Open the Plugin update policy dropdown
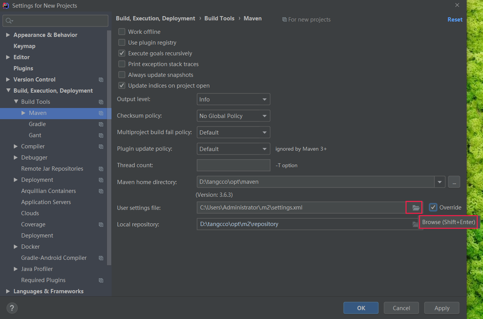 (233, 149)
